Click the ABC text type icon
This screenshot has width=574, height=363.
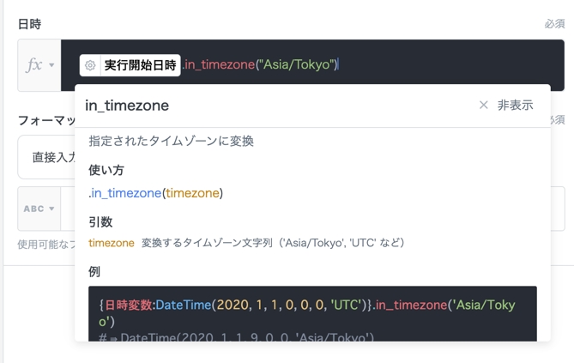(33, 209)
